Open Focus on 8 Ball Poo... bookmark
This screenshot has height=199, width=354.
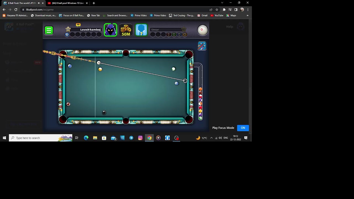tap(72, 15)
